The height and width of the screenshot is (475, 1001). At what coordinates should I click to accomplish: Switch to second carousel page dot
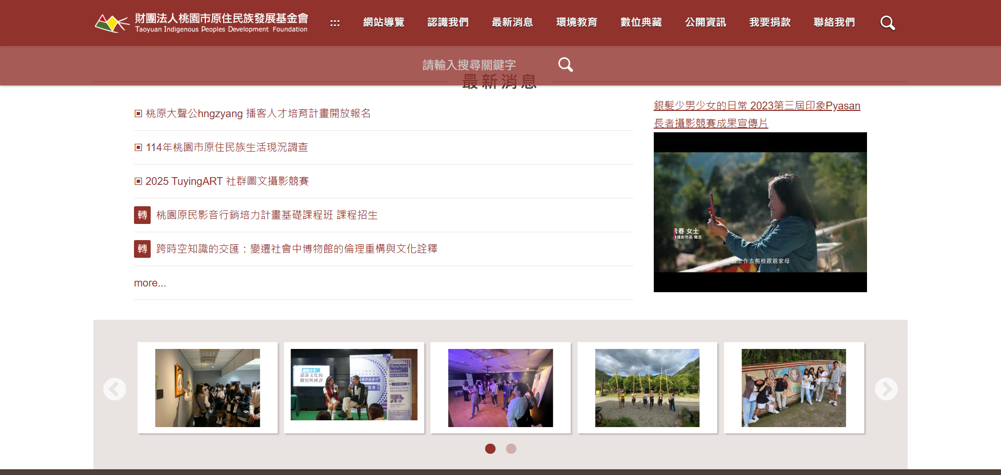(511, 448)
